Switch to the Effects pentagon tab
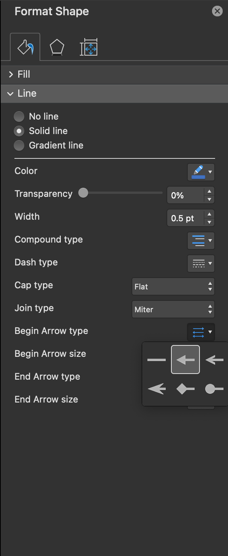The height and width of the screenshot is (556, 228). tap(57, 48)
